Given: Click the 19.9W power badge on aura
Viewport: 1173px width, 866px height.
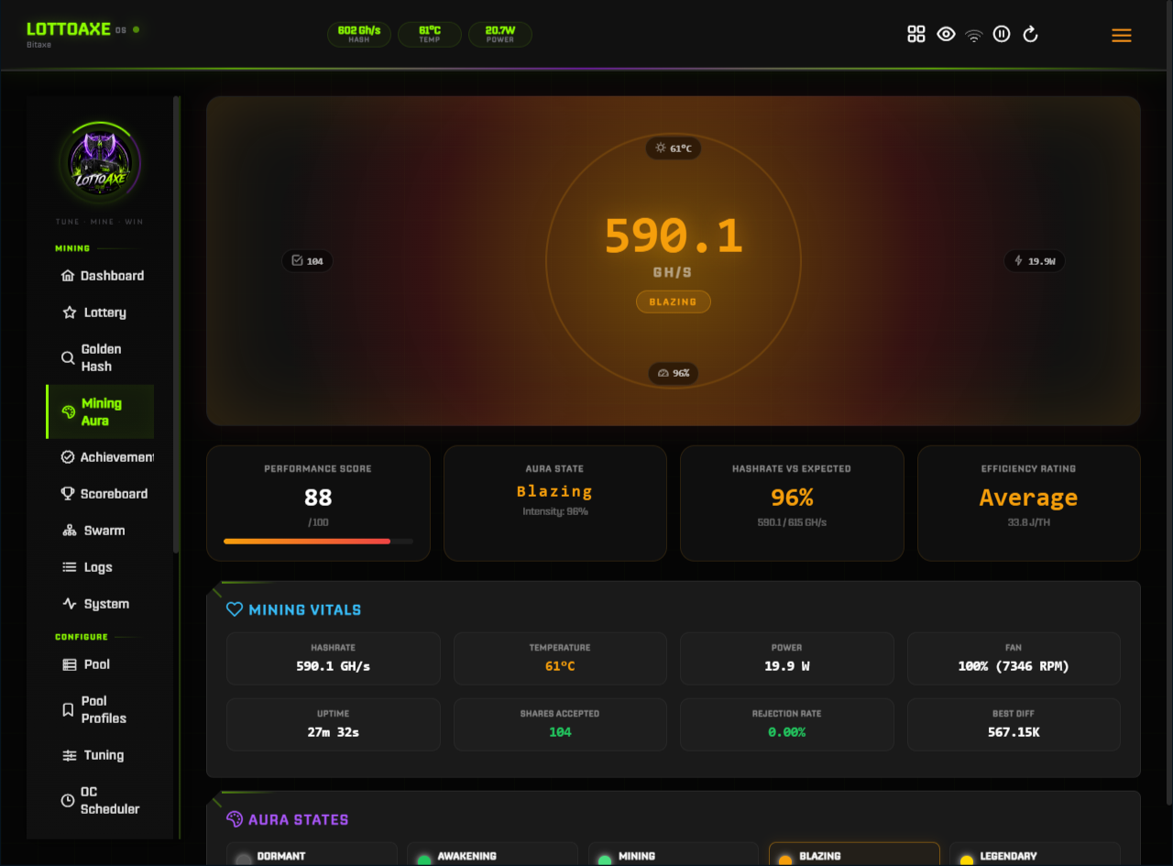Looking at the screenshot, I should coord(1036,261).
